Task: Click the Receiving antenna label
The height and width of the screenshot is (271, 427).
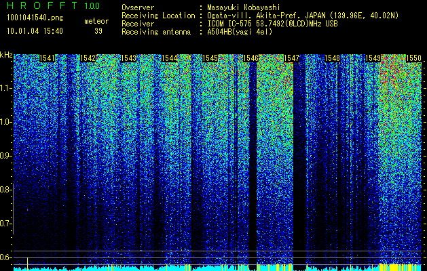Action: pyautogui.click(x=156, y=32)
